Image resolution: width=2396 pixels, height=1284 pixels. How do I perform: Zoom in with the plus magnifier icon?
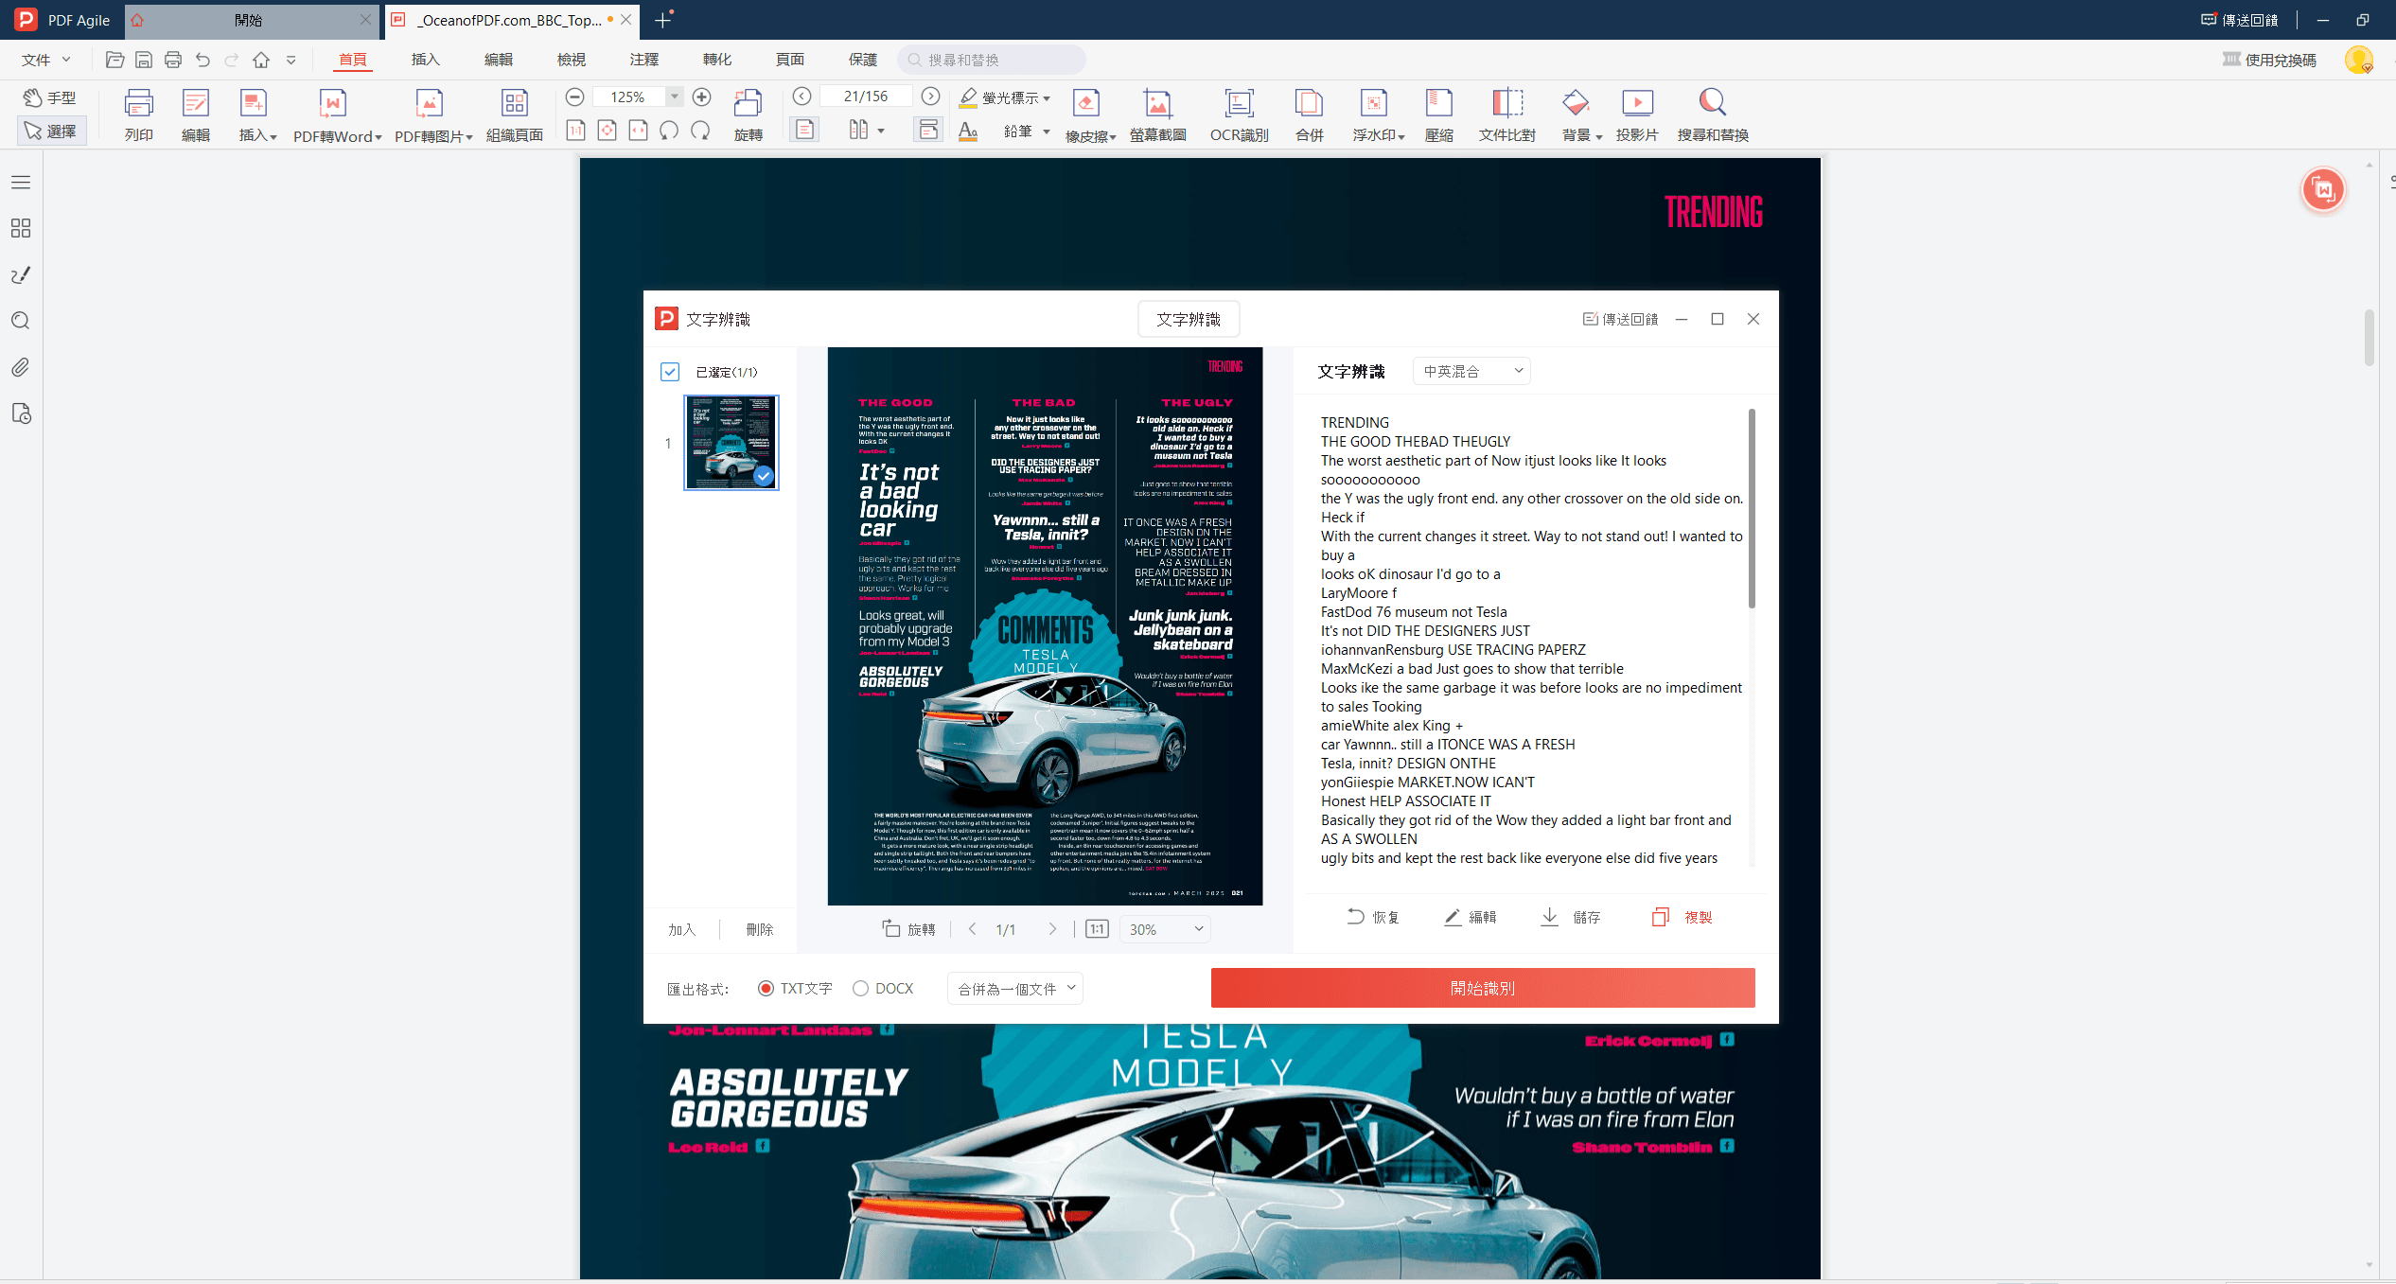(x=701, y=97)
